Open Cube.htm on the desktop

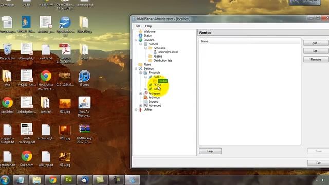[26, 158]
